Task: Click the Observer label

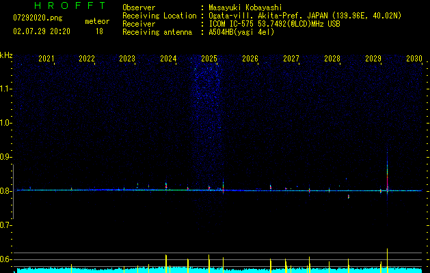Action: pos(139,8)
